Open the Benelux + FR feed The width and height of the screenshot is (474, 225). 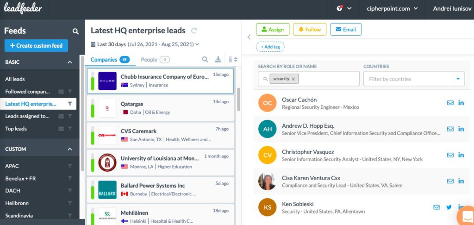[20, 178]
